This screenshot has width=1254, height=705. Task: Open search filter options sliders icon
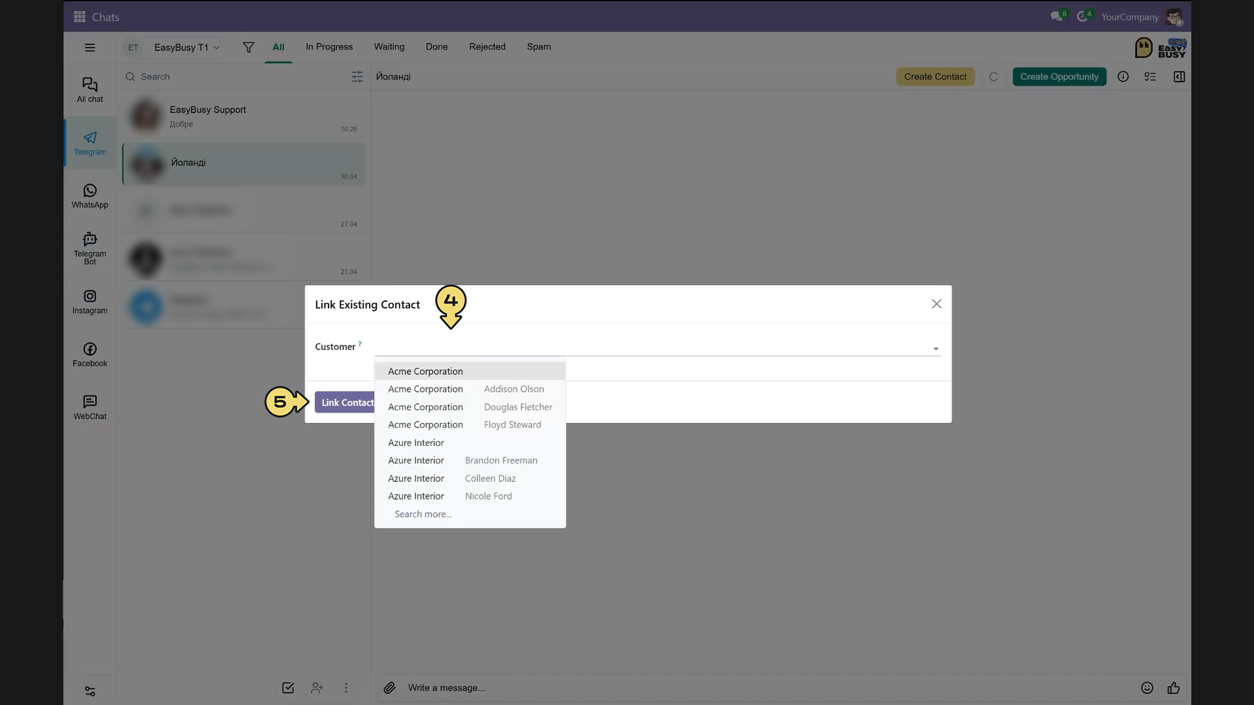tap(357, 76)
